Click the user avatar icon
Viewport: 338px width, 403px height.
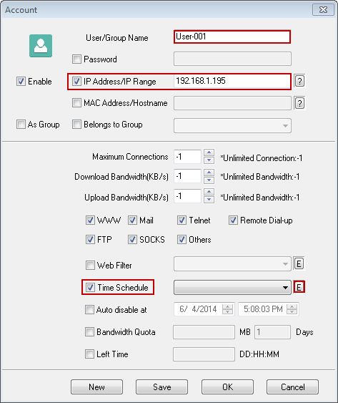point(41,46)
